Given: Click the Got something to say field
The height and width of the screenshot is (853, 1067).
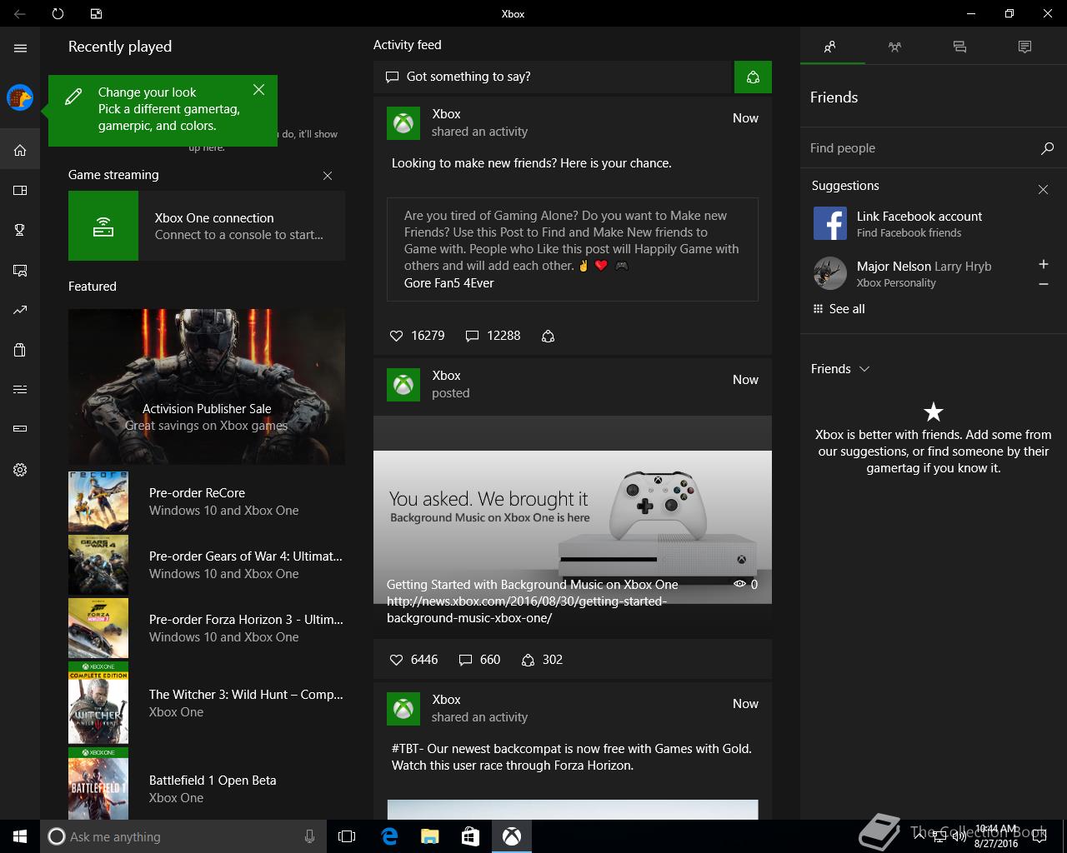Looking at the screenshot, I should (553, 77).
